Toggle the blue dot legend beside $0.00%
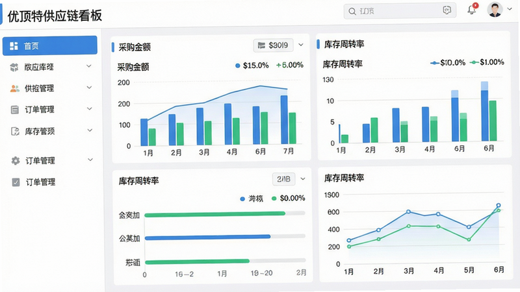Screen dimensions: 520x292 point(252,199)
